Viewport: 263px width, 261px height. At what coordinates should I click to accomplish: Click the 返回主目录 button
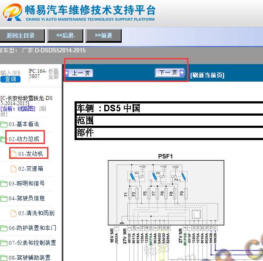(x=21, y=35)
